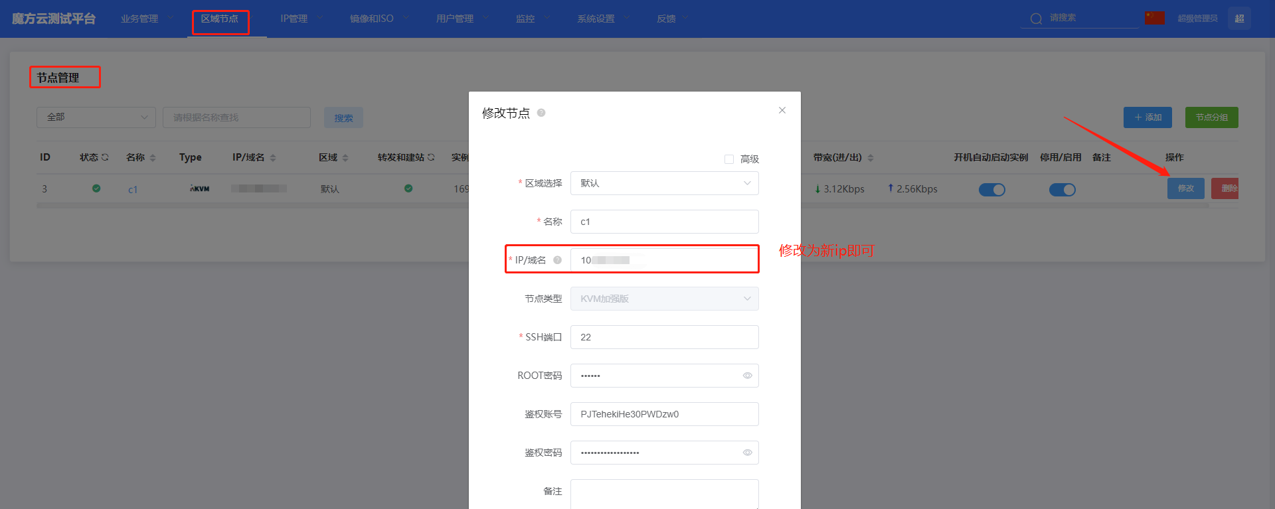Show 鉴权密码 via eye icon
The image size is (1275, 509).
click(747, 453)
